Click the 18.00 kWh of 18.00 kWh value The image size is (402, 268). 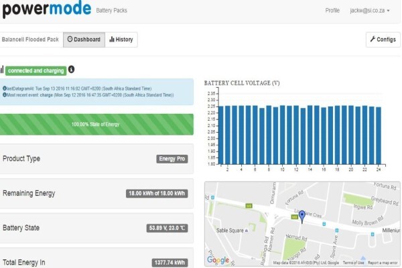pos(157,194)
